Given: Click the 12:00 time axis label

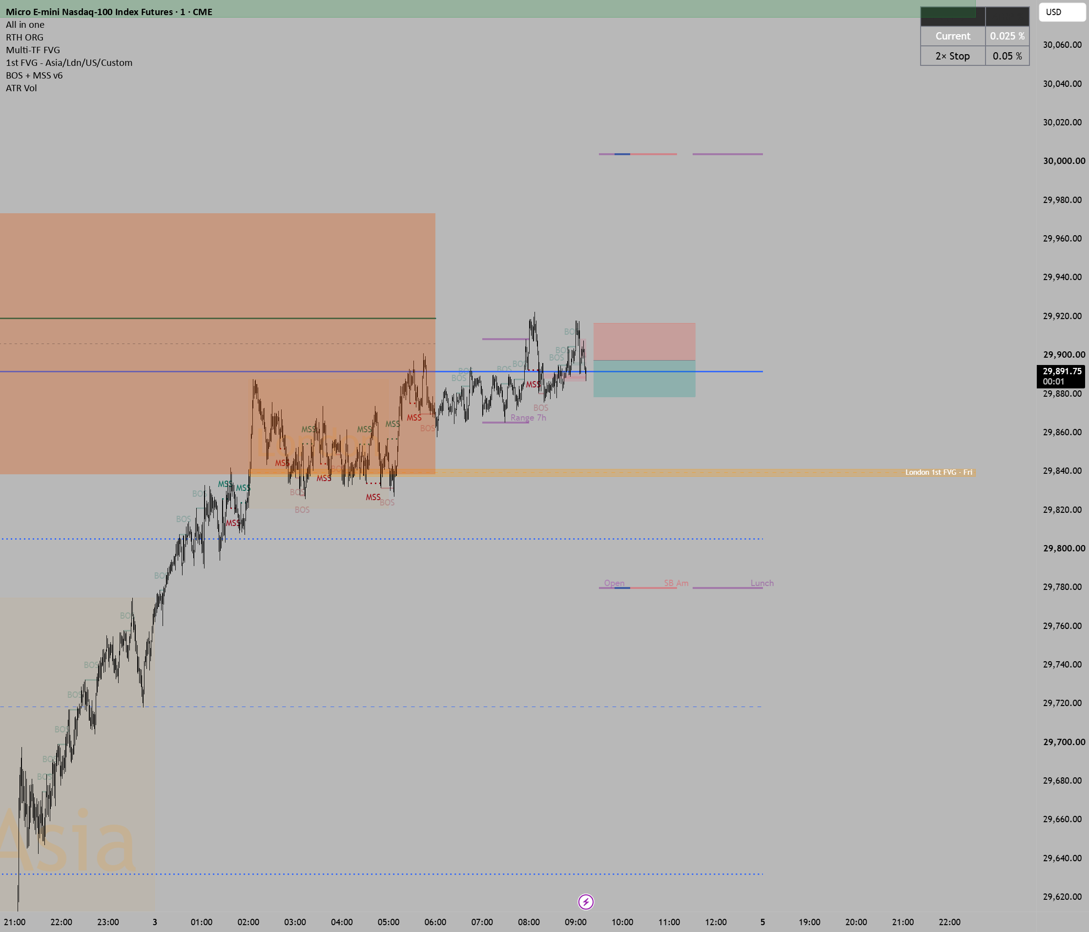Looking at the screenshot, I should [x=716, y=922].
